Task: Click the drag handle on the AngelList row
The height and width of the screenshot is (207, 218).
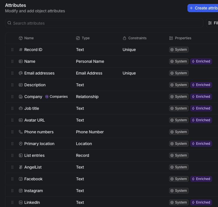Action: [x=12, y=167]
